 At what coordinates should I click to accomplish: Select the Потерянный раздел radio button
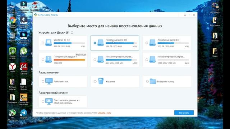click(x=43, y=60)
